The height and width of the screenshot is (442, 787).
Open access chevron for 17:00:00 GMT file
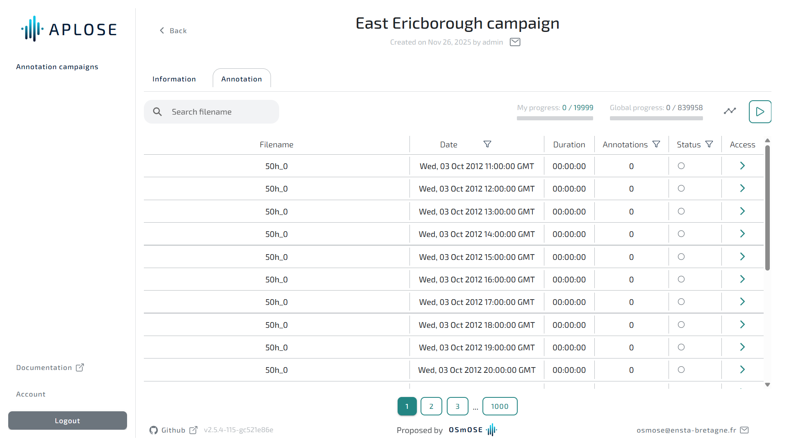(742, 302)
